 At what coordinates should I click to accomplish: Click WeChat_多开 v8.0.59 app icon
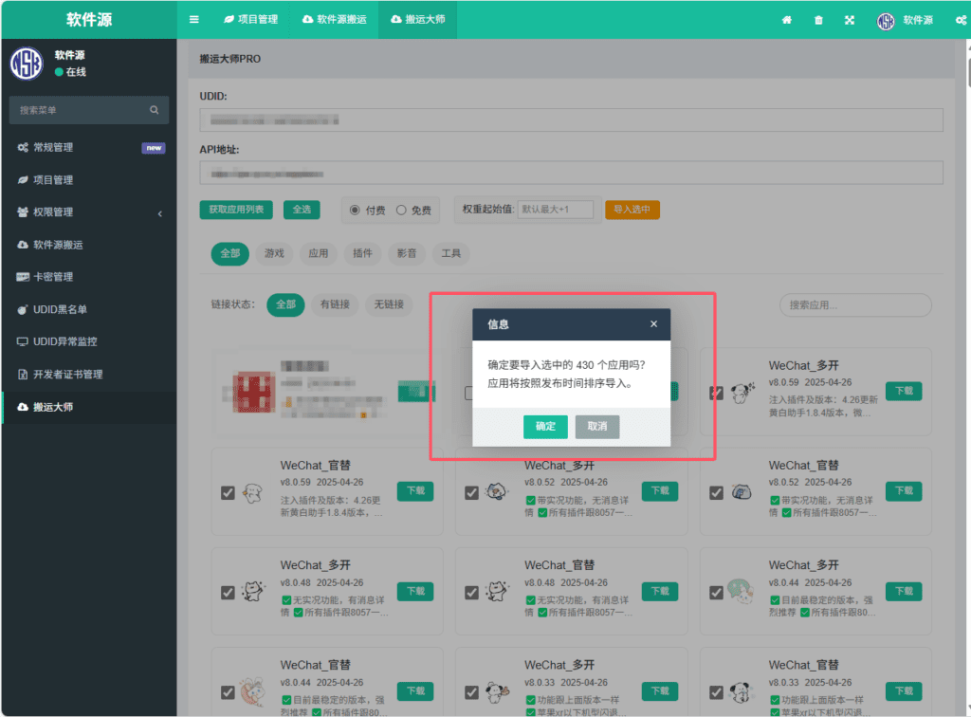742,393
